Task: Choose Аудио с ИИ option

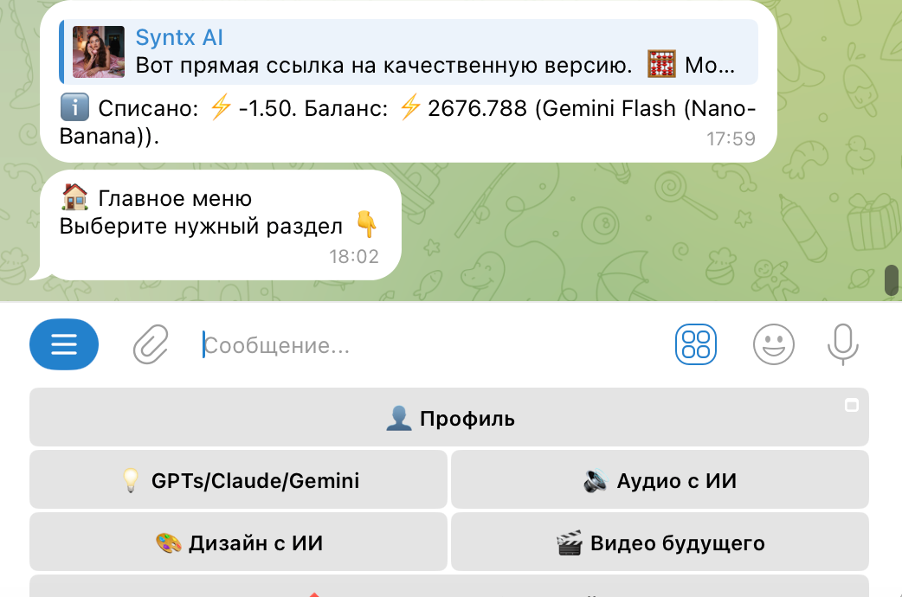Action: coord(660,480)
